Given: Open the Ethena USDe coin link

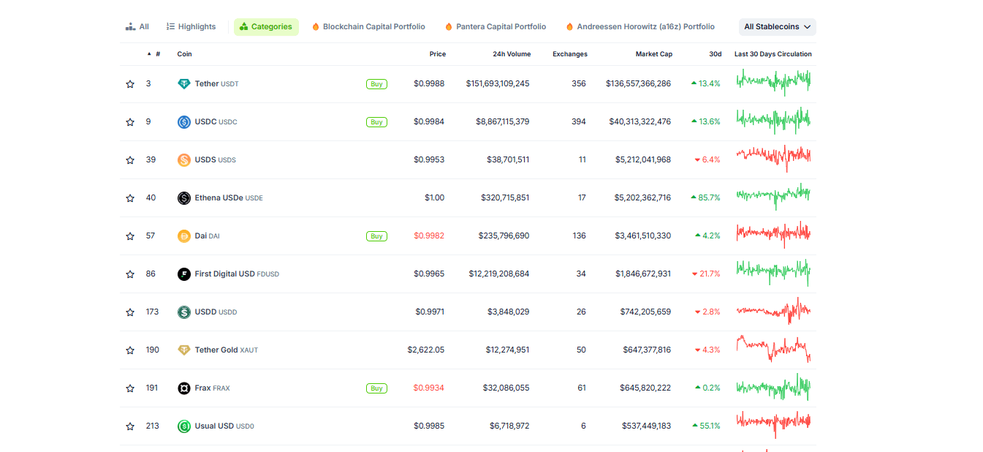Looking at the screenshot, I should click(229, 198).
